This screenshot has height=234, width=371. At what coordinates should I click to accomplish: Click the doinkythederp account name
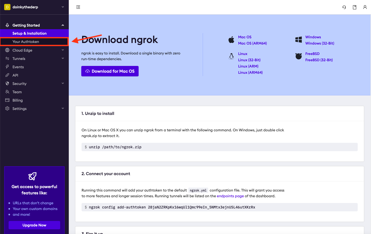coord(25,7)
